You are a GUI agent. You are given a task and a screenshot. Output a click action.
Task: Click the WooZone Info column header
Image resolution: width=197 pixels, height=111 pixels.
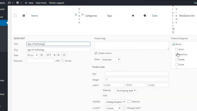tap(187, 16)
